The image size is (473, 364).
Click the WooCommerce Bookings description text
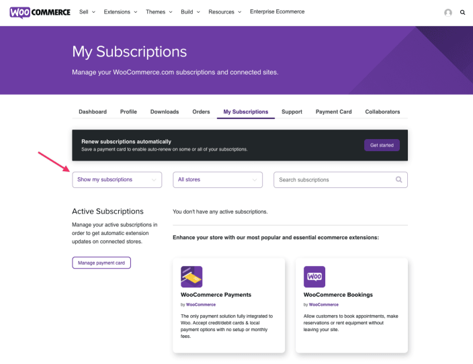(351, 322)
